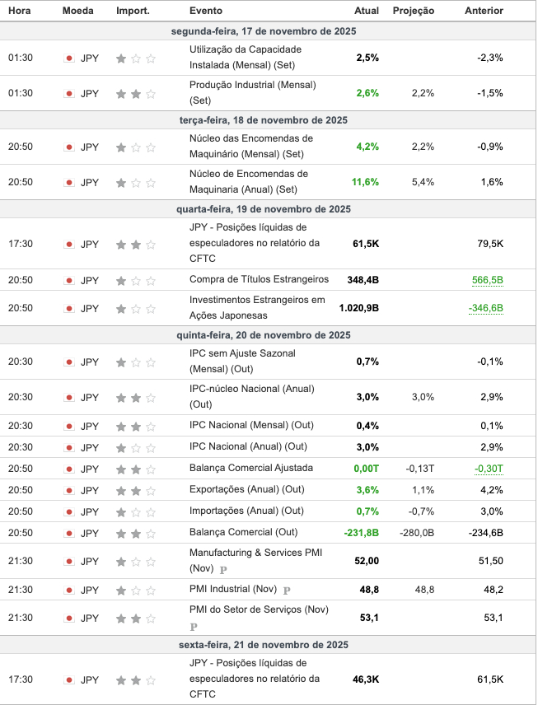The image size is (538, 705).
Task: Click the 'Import.' column header
Action: point(133,12)
